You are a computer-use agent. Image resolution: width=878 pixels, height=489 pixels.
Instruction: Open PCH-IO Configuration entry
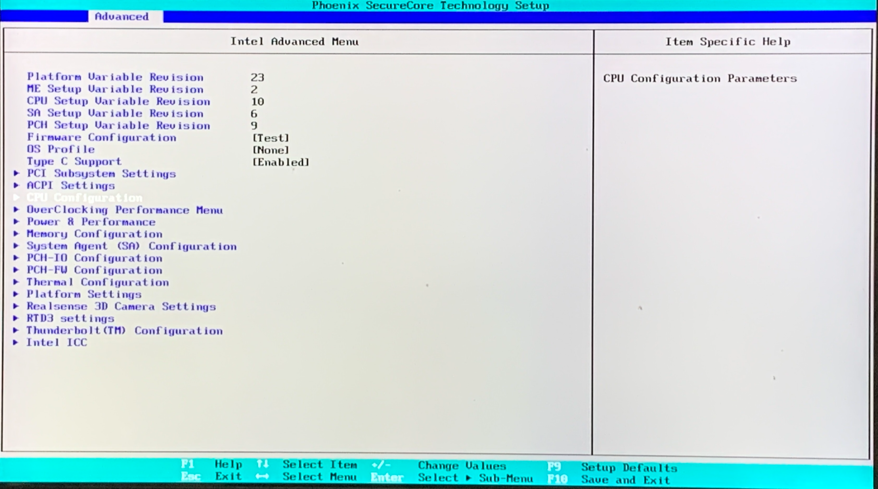(95, 258)
